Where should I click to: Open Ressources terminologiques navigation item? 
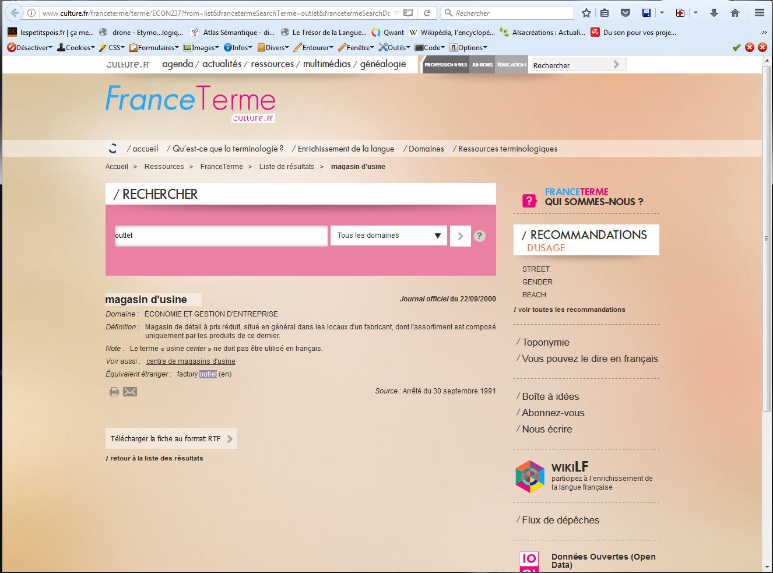pos(508,149)
